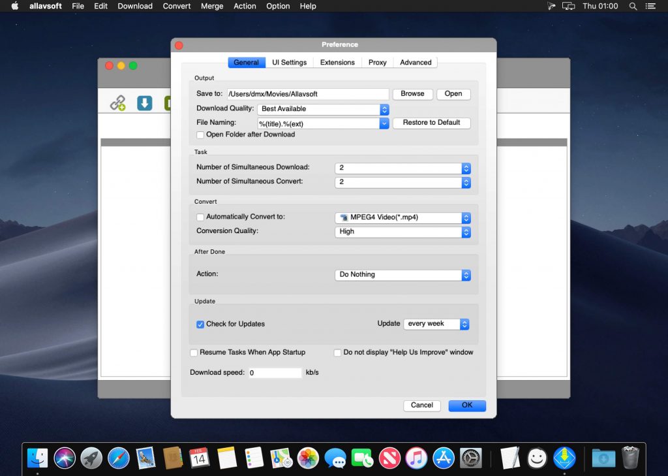Increase Number of Simultaneous Download with the stepper
The width and height of the screenshot is (668, 476).
click(466, 166)
